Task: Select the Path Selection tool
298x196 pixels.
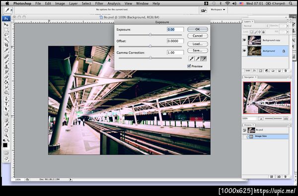Action: (x=6, y=109)
